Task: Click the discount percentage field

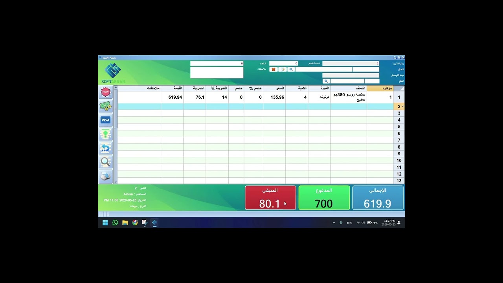Action: (283, 63)
